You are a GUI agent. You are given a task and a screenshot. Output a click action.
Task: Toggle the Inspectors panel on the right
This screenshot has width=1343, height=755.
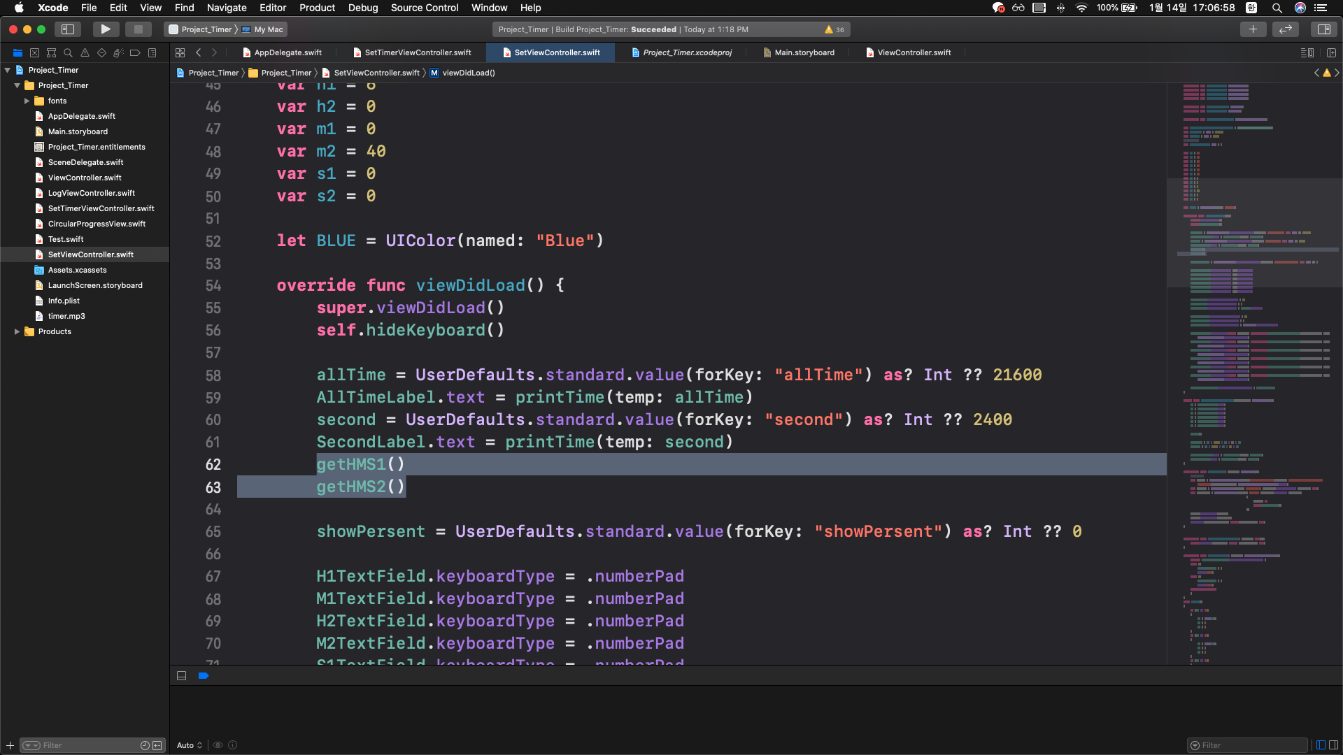tap(1323, 29)
